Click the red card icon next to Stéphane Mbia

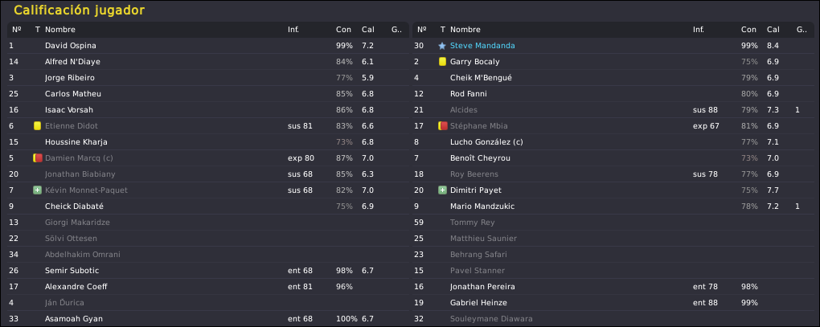[x=442, y=126]
